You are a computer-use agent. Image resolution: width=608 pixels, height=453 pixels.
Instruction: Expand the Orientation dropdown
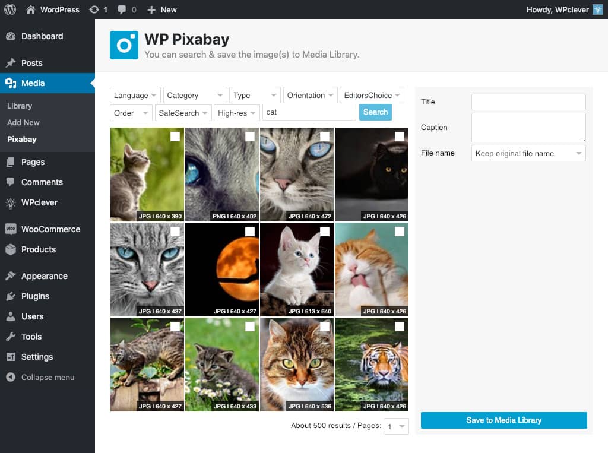click(x=310, y=95)
